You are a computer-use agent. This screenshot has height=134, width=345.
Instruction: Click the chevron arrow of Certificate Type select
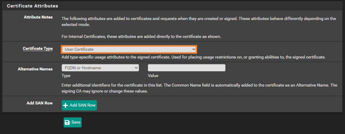click(x=194, y=49)
